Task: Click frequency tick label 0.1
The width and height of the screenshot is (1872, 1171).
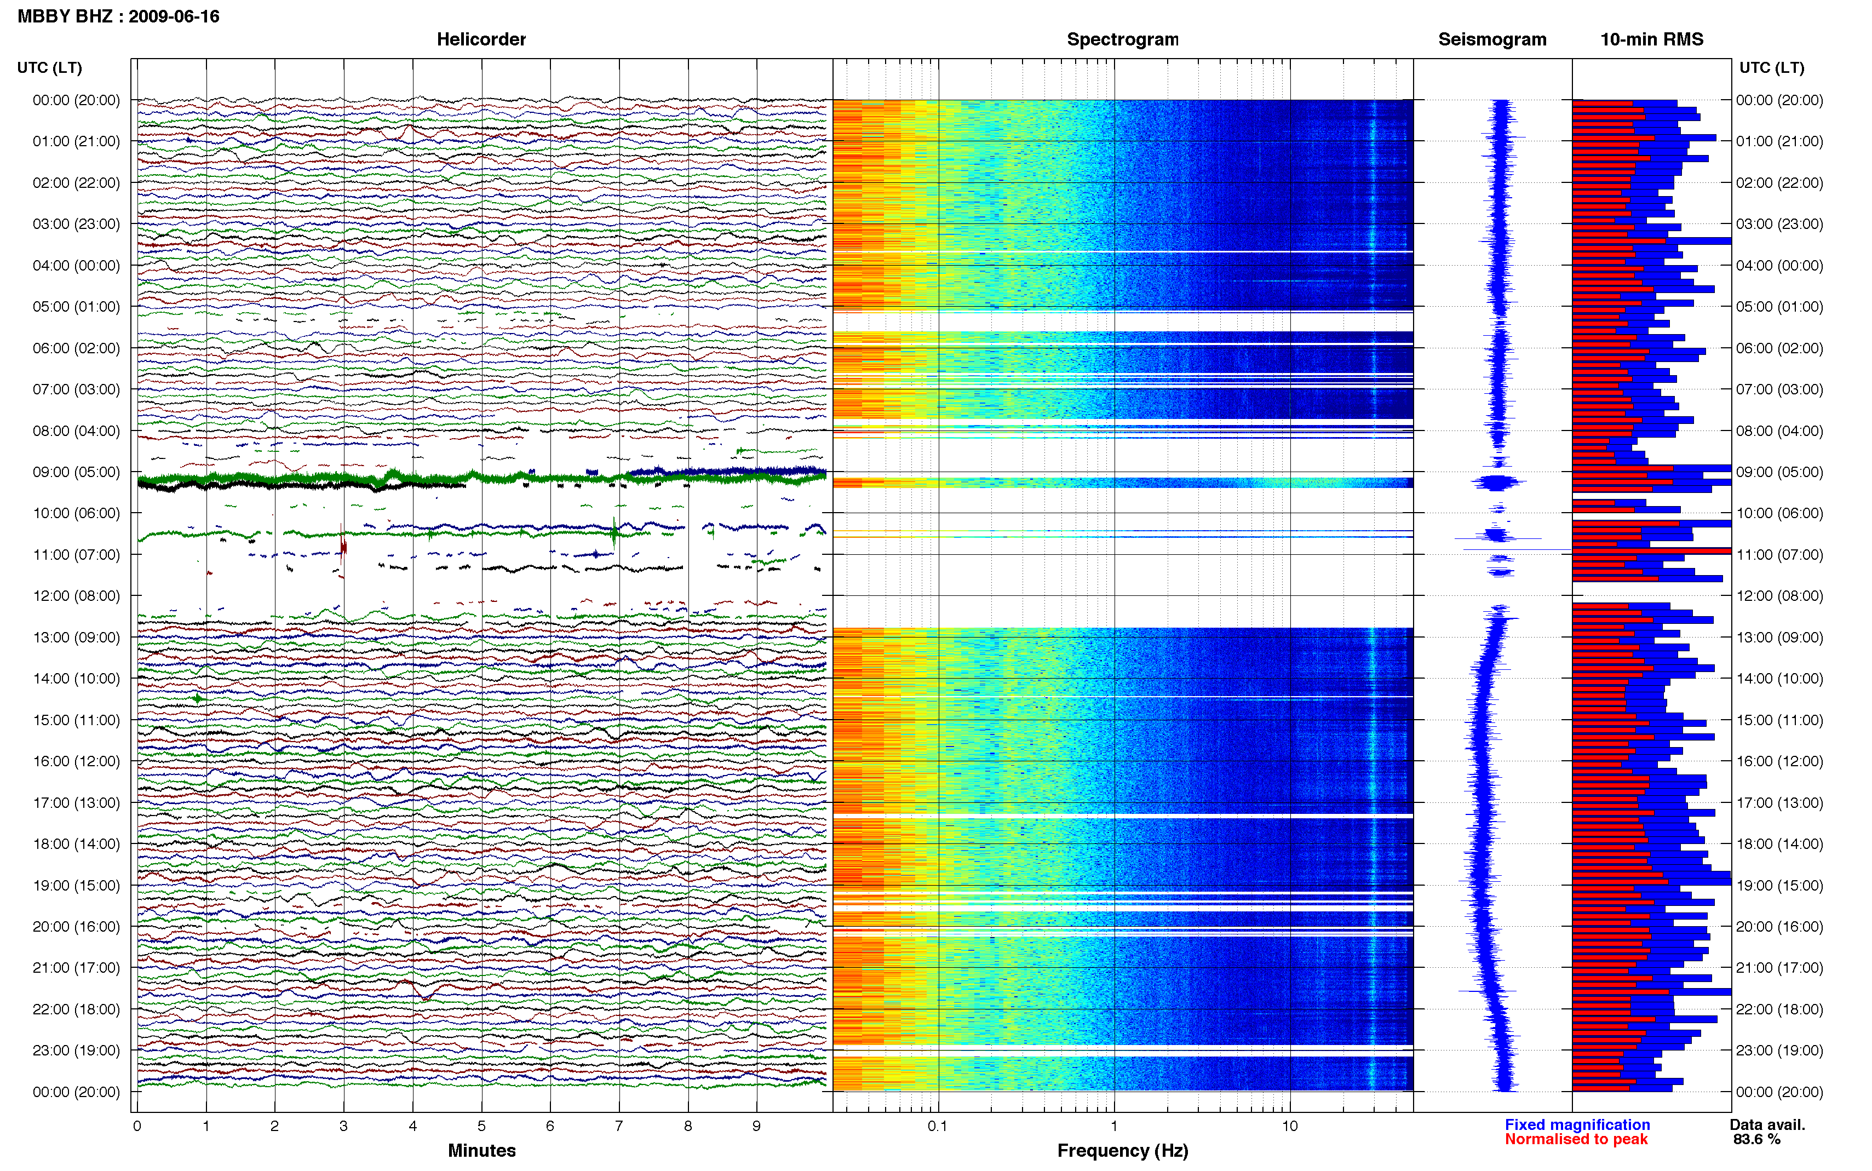Action: click(x=938, y=1126)
